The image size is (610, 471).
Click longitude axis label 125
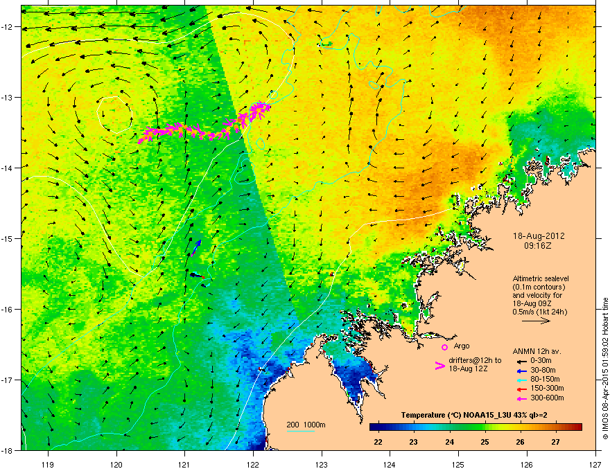pyautogui.click(x=458, y=464)
